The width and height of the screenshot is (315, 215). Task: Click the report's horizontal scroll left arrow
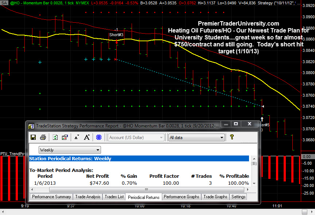[32, 189]
